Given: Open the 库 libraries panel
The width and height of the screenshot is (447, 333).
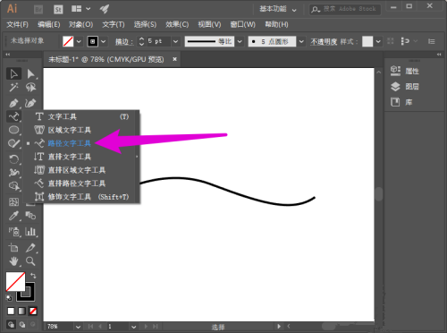Looking at the screenshot, I should [x=401, y=102].
